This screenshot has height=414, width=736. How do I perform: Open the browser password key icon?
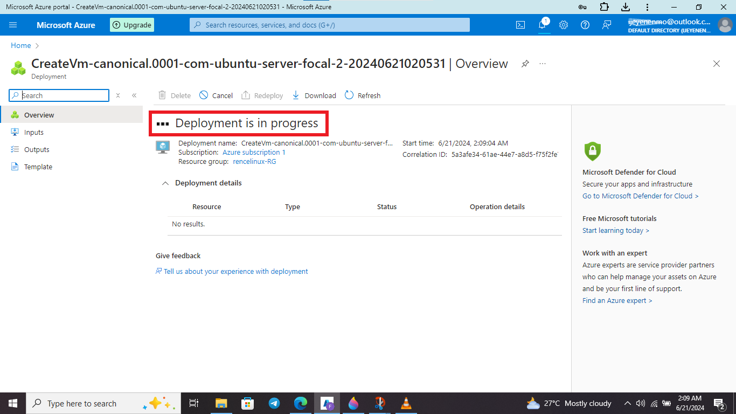(582, 7)
